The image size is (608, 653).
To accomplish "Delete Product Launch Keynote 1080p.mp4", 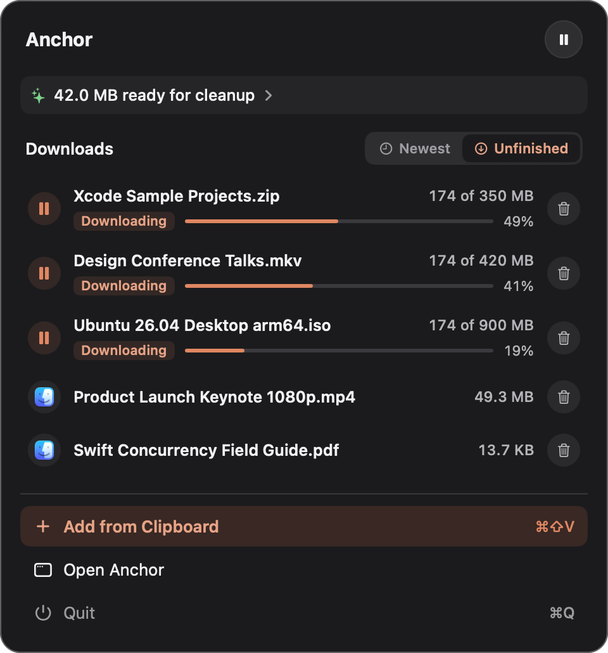I will tap(564, 397).
